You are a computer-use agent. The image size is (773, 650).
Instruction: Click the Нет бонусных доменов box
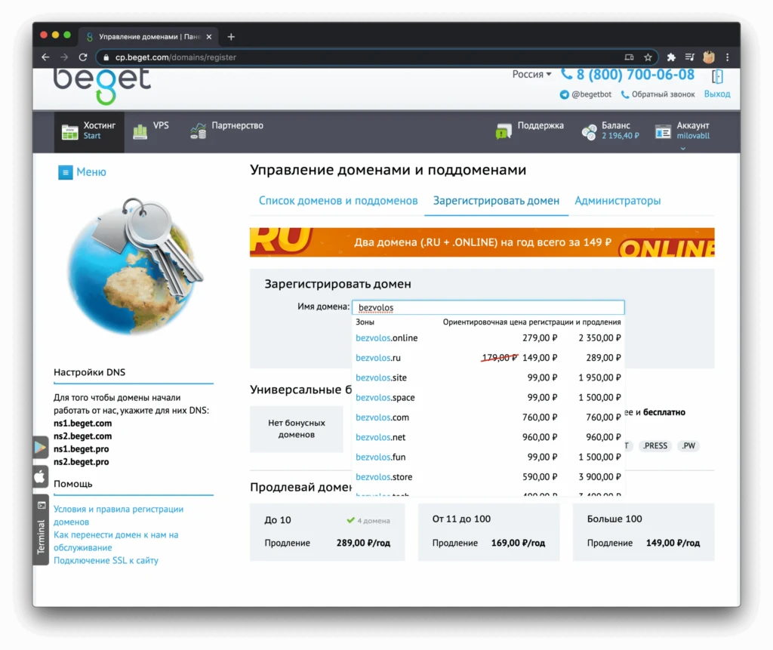click(296, 429)
